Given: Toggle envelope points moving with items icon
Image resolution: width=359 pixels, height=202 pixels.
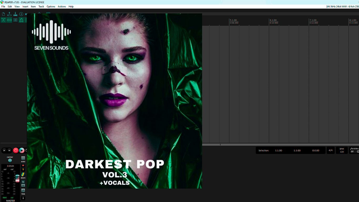Looking at the screenshot, I should (x=21, y=20).
